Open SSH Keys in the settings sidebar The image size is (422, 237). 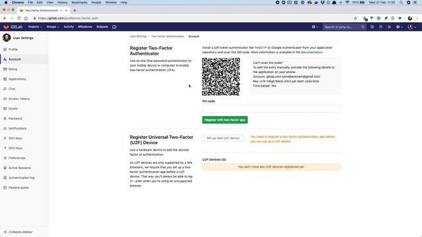[15, 138]
